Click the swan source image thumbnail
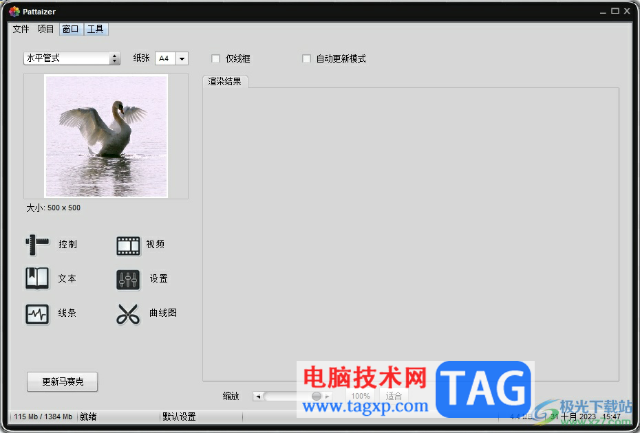This screenshot has width=640, height=433. pos(106,136)
